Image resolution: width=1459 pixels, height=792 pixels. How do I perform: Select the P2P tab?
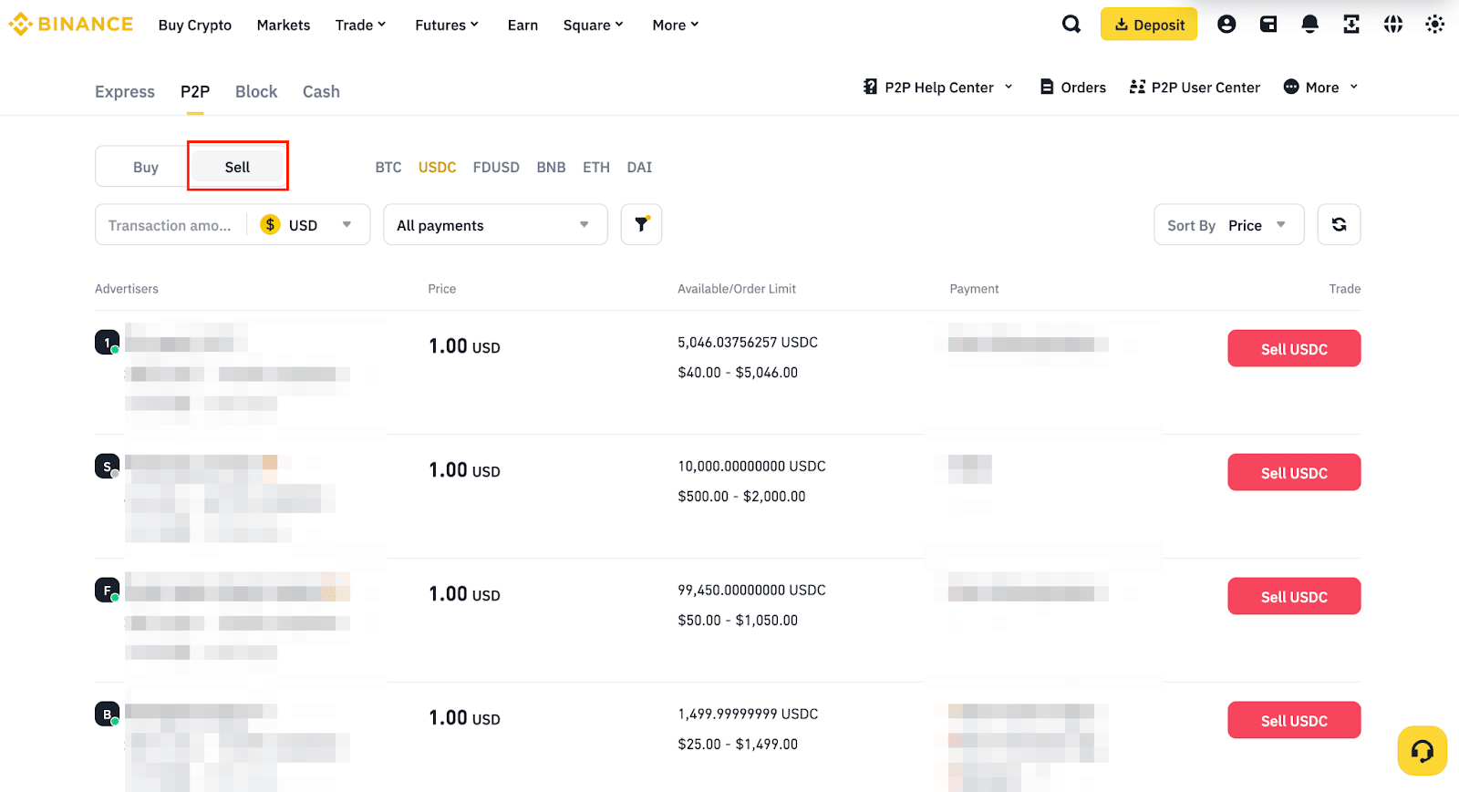pyautogui.click(x=195, y=91)
